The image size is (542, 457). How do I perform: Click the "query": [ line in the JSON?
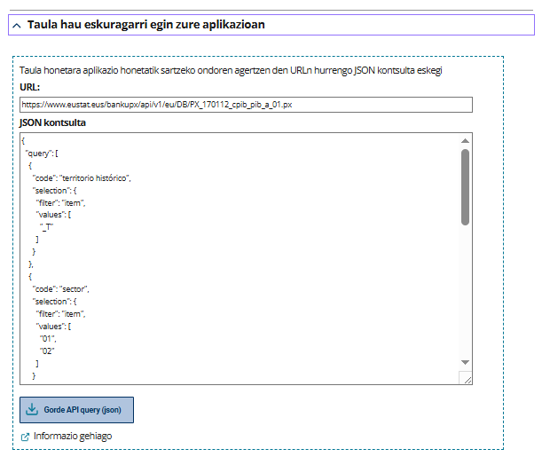coord(42,154)
